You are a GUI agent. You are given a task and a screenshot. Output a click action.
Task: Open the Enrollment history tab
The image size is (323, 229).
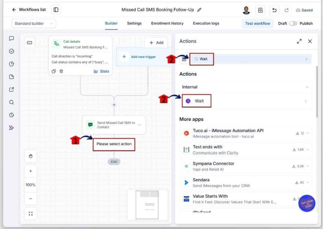(167, 23)
